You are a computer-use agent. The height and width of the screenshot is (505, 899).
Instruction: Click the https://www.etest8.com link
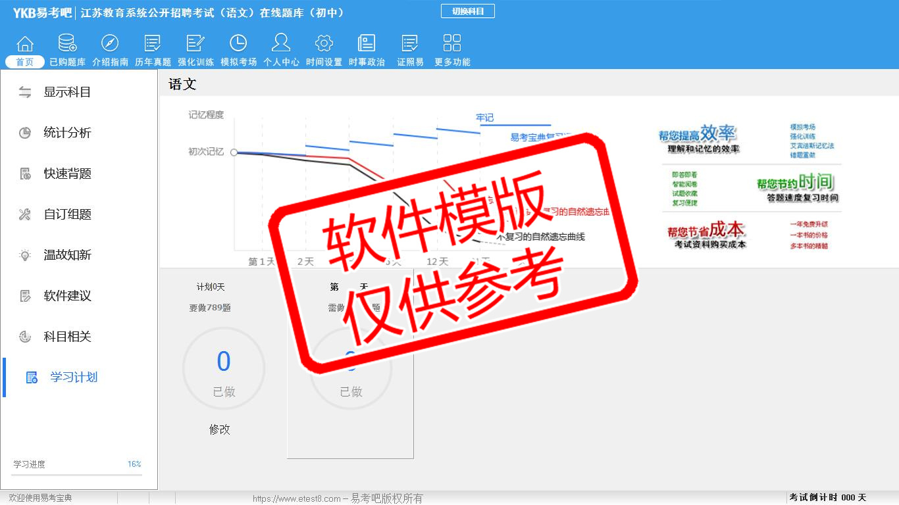click(x=297, y=498)
